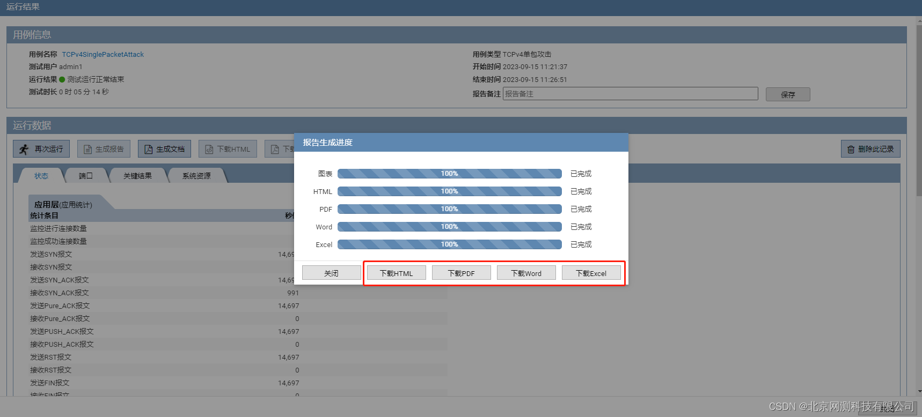
Task: Click the HTML progress bar
Action: (449, 191)
